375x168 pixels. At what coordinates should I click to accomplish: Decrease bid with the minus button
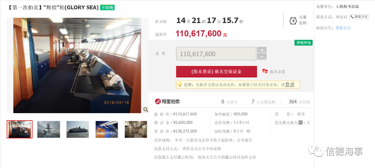tap(262, 57)
